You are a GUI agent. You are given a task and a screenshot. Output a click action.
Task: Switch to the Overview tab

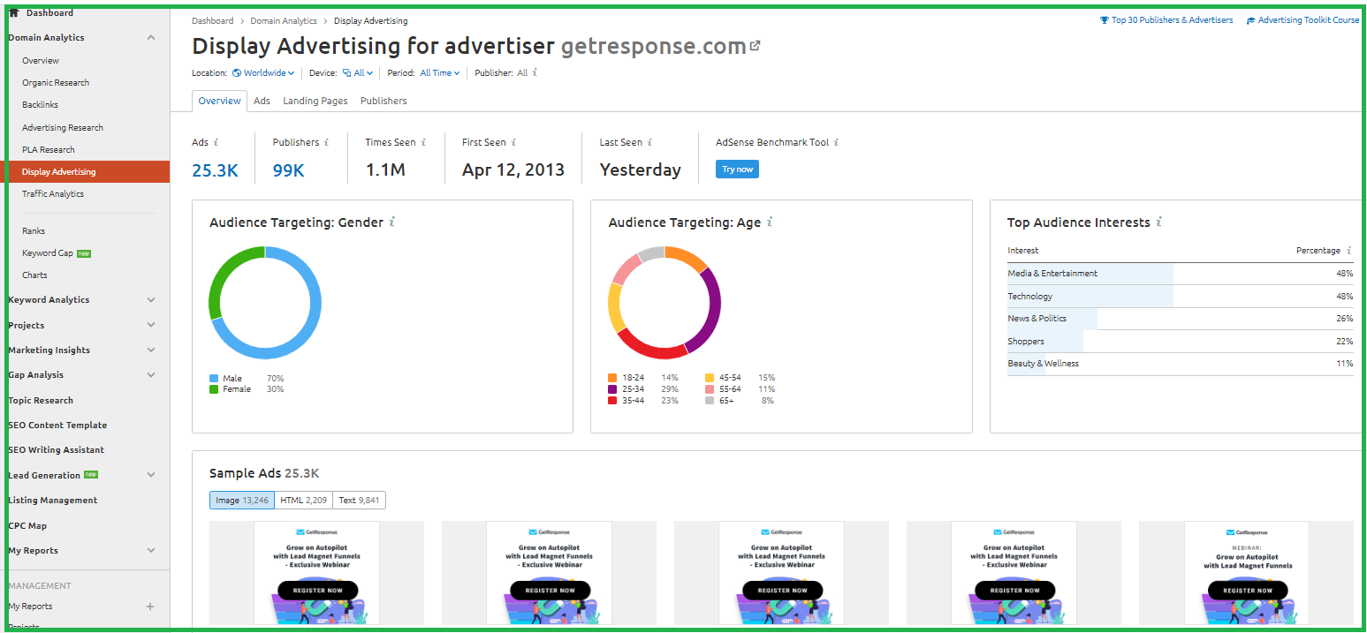click(x=219, y=101)
